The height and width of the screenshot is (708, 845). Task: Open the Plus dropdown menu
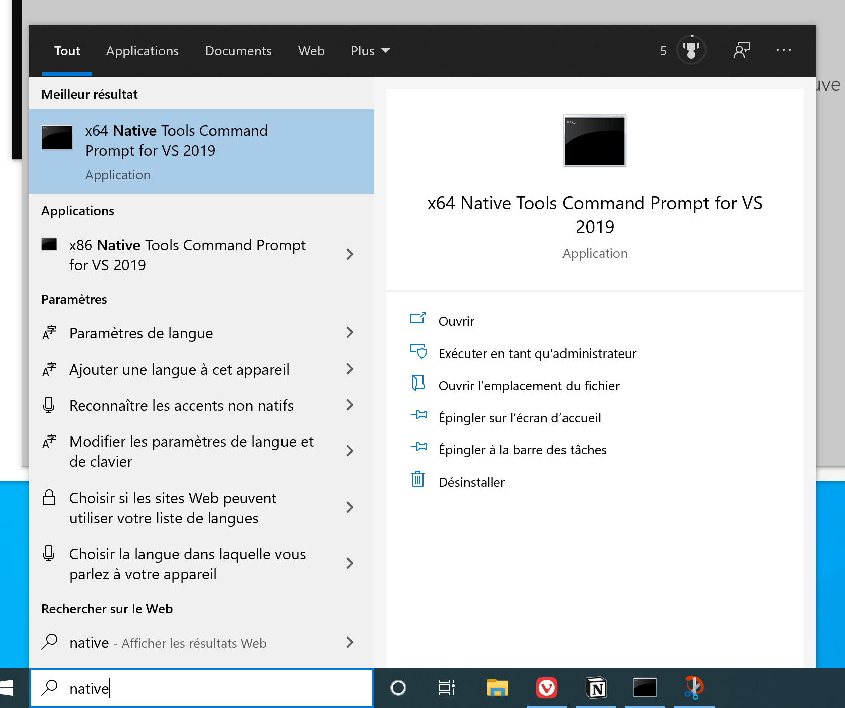pyautogui.click(x=370, y=50)
